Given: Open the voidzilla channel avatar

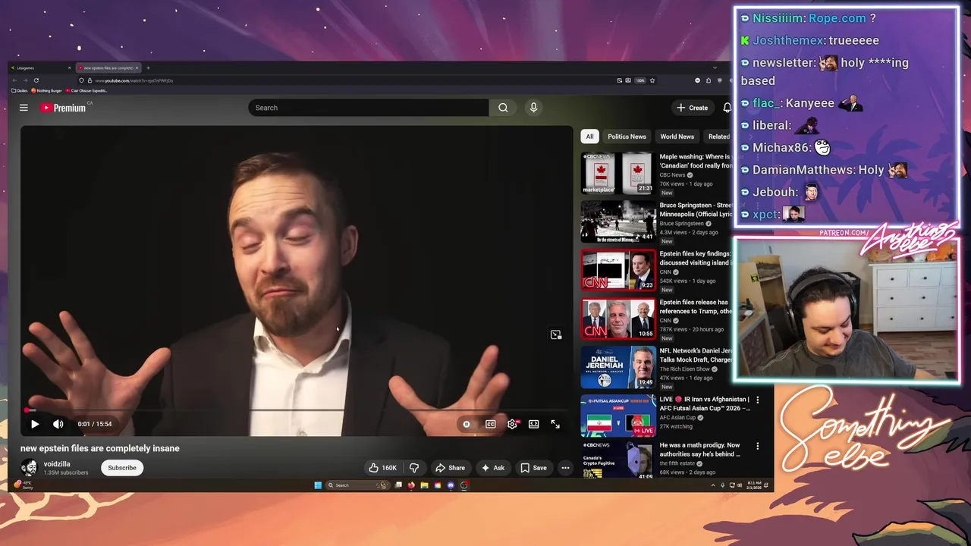Looking at the screenshot, I should click(29, 467).
